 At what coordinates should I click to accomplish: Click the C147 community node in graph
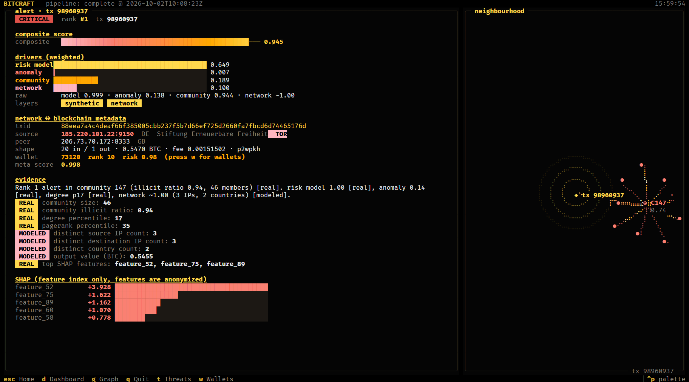click(645, 203)
